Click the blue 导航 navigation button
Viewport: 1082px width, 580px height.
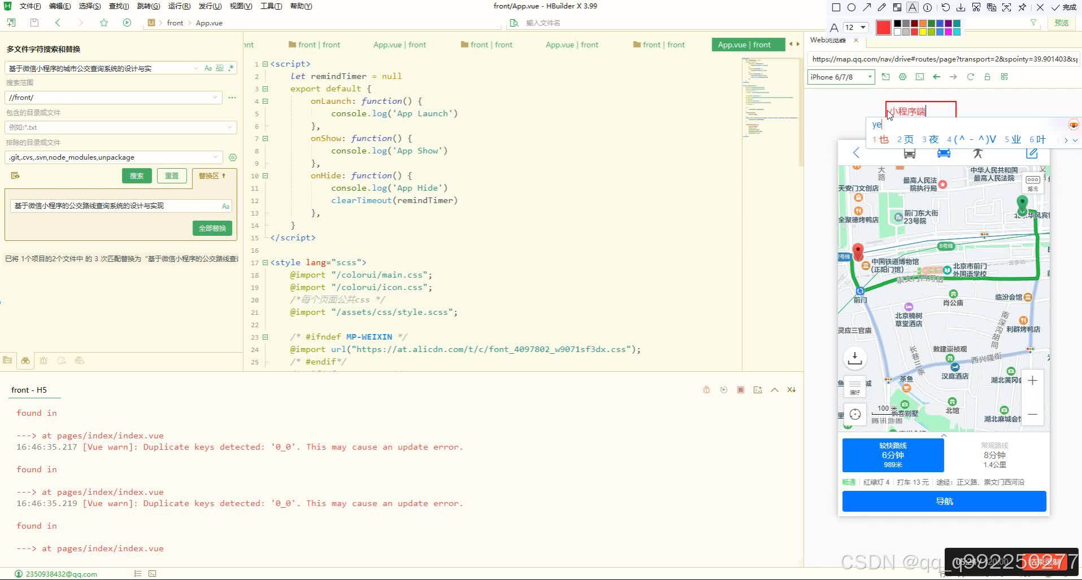[944, 502]
